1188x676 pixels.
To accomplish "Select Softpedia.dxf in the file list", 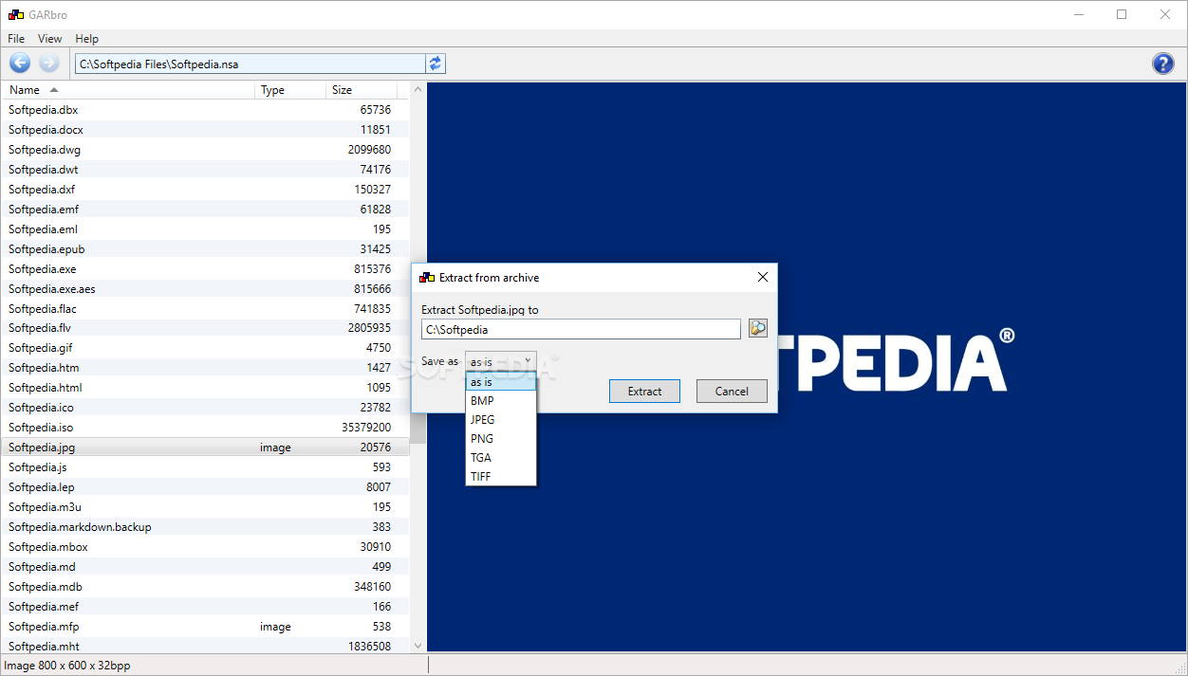I will click(206, 190).
